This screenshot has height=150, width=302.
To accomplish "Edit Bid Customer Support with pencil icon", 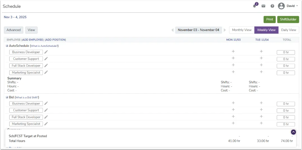I will 46,110.
